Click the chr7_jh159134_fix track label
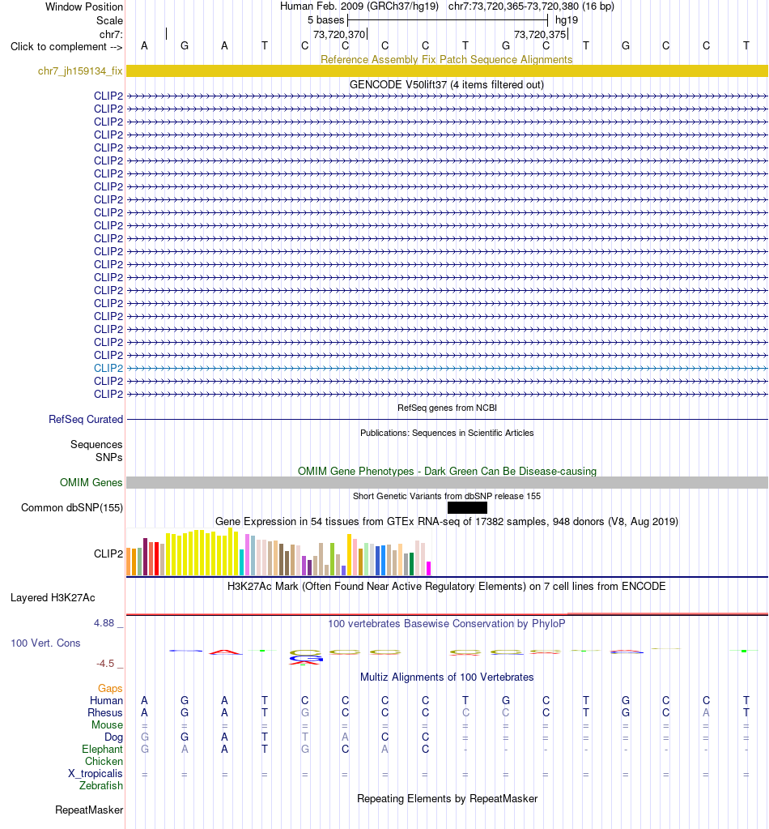This screenshot has height=829, width=769. point(80,71)
